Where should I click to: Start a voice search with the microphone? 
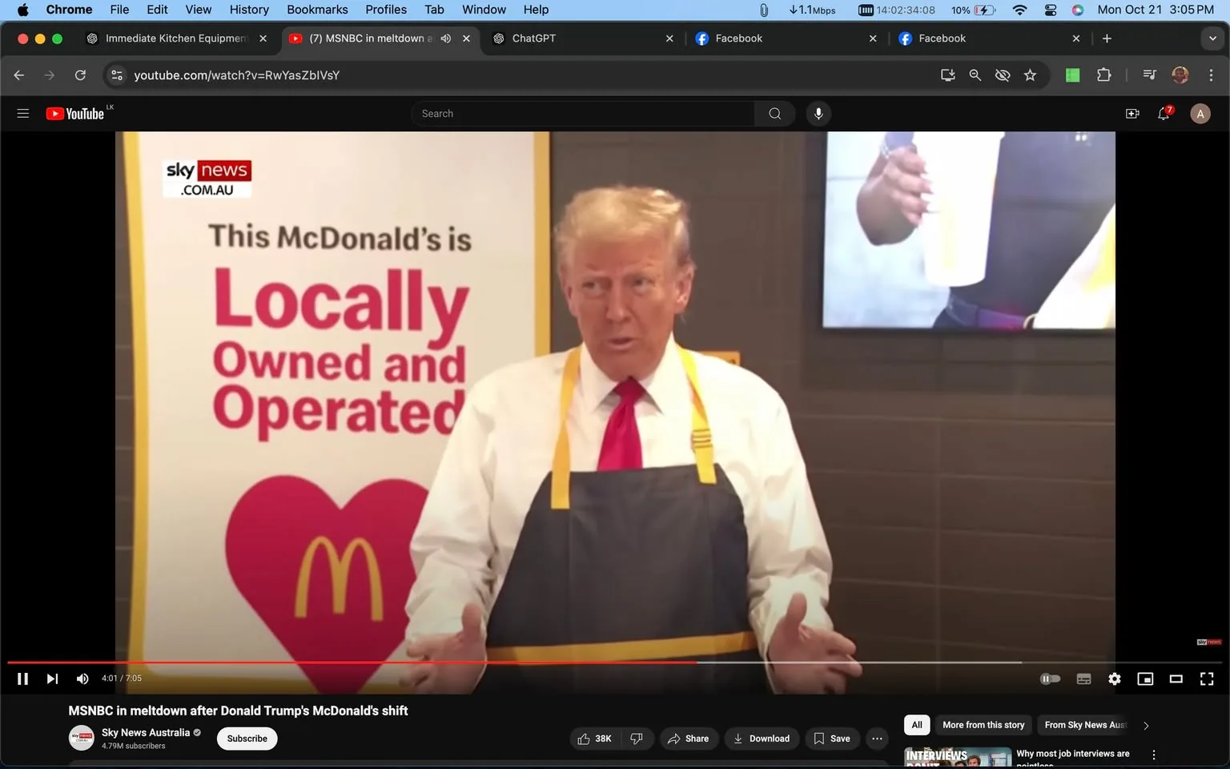818,113
